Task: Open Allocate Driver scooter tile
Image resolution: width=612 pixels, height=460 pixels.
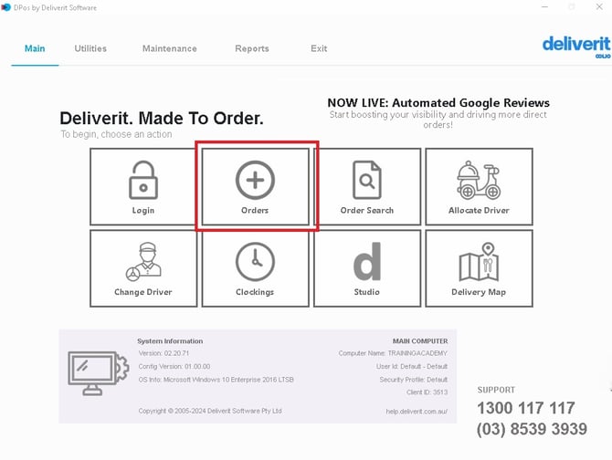Action: 479,187
